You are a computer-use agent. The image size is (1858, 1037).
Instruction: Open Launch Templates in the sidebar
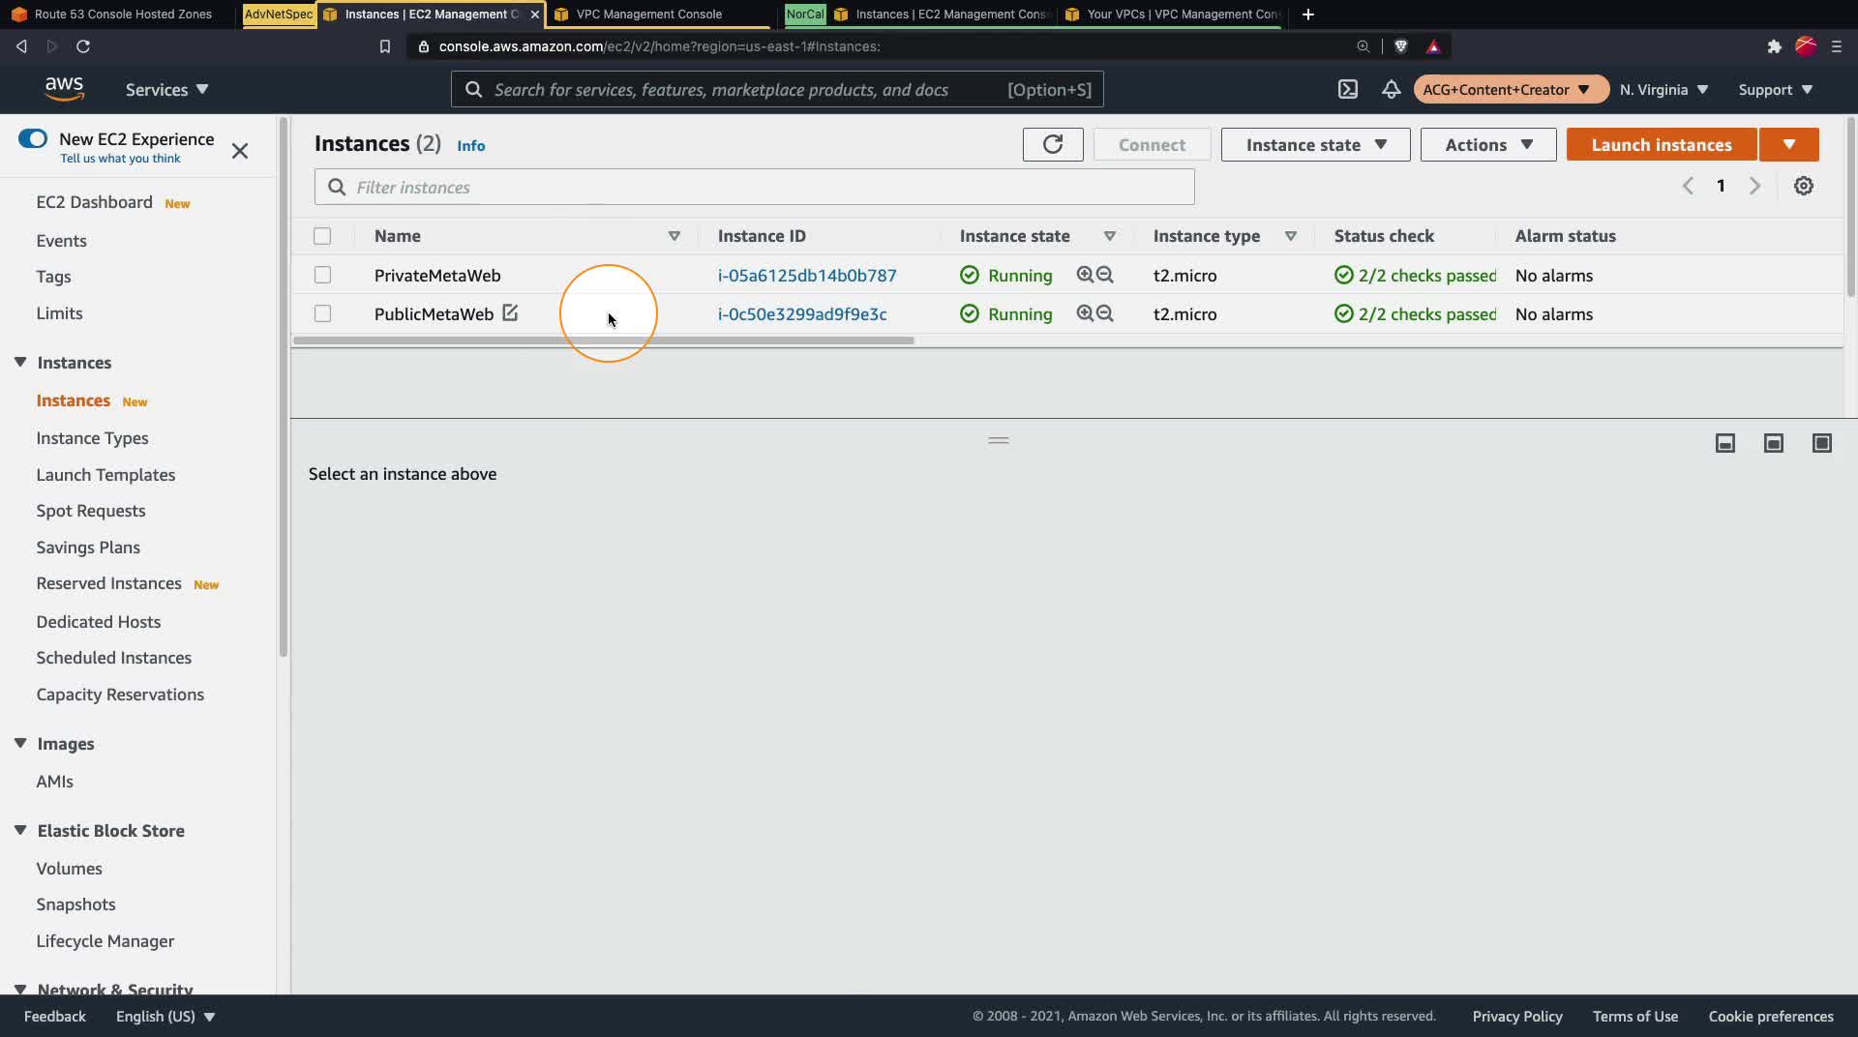(105, 475)
